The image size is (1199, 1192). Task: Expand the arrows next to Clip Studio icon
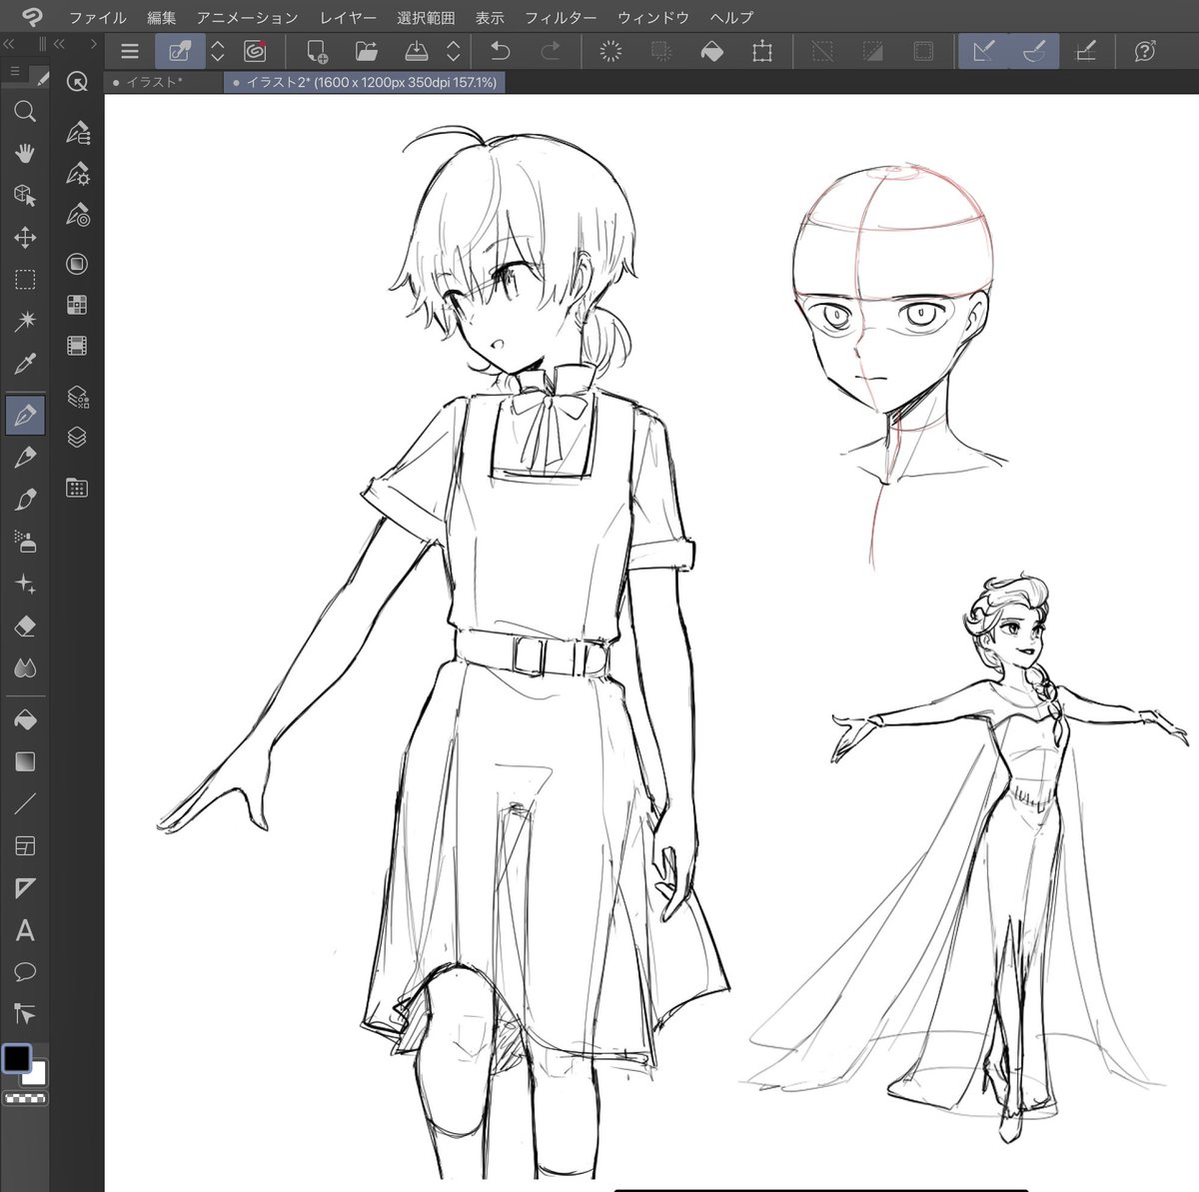coord(218,51)
